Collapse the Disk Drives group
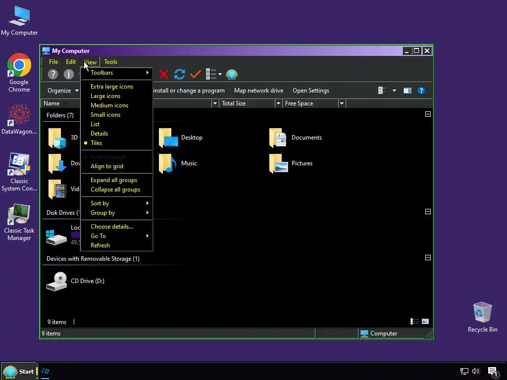507x380 pixels. pyautogui.click(x=428, y=212)
